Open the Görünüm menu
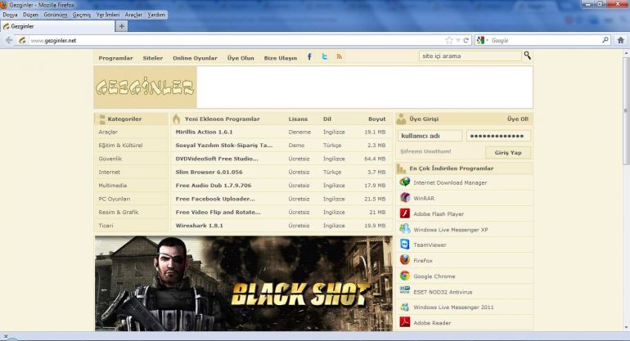The image size is (630, 341). (x=56, y=15)
